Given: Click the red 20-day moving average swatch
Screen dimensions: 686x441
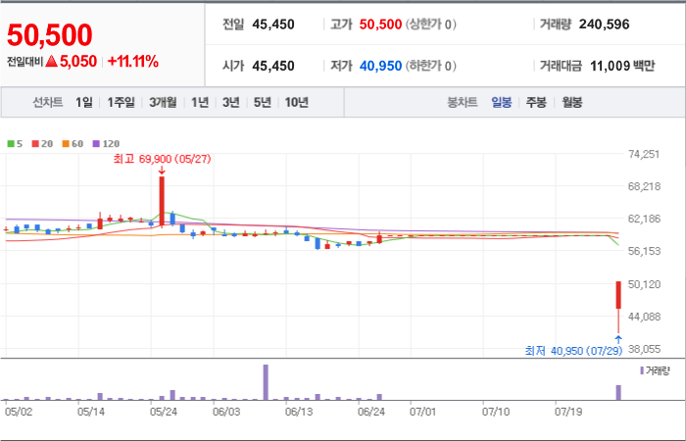Looking at the screenshot, I should 35,143.
